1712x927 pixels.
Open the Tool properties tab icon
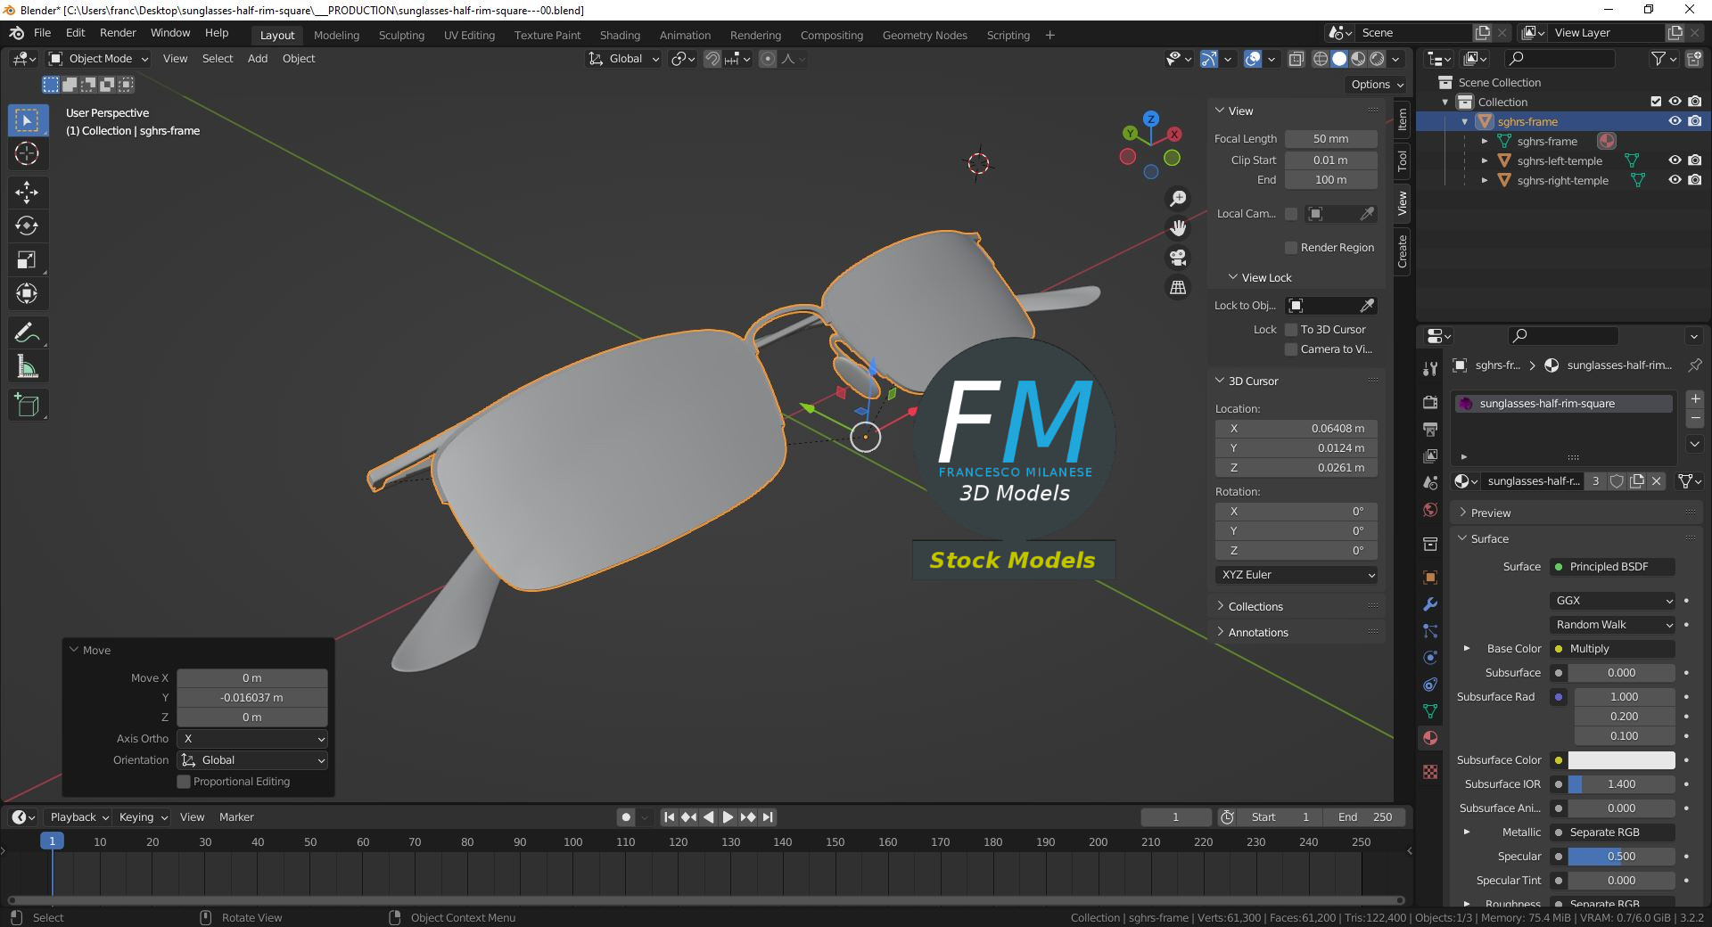(x=1430, y=368)
